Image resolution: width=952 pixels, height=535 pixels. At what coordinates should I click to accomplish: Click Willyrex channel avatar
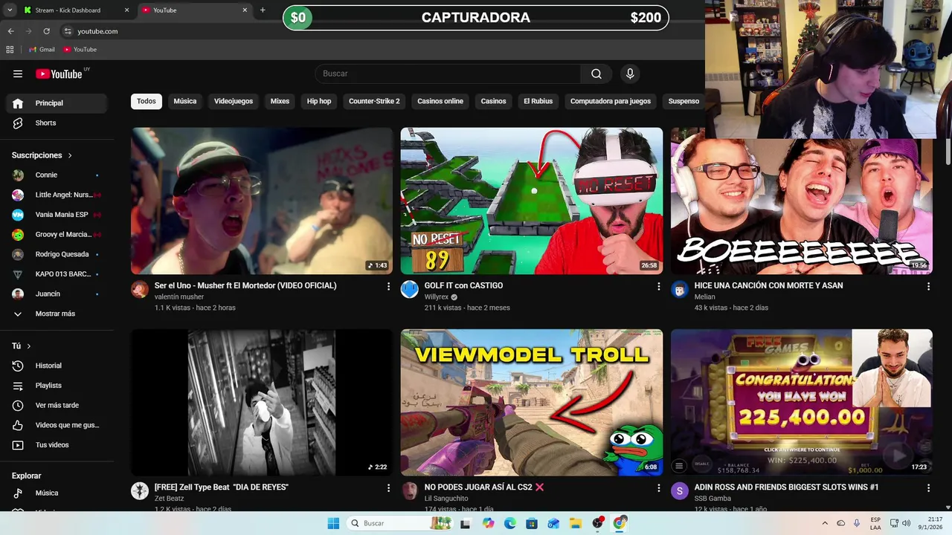[410, 290]
